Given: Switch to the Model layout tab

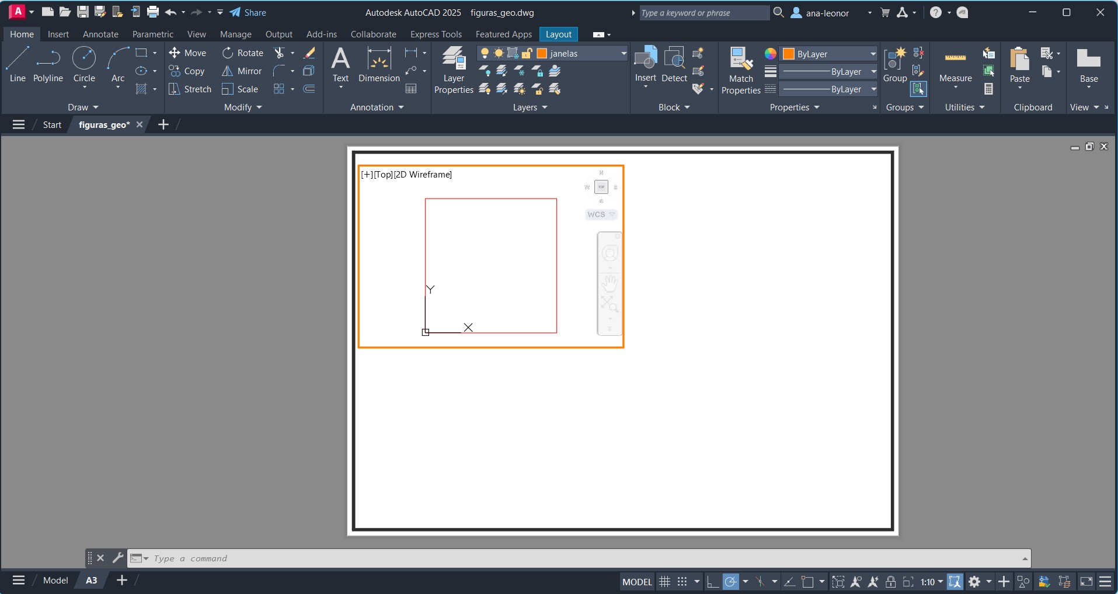Looking at the screenshot, I should (55, 580).
